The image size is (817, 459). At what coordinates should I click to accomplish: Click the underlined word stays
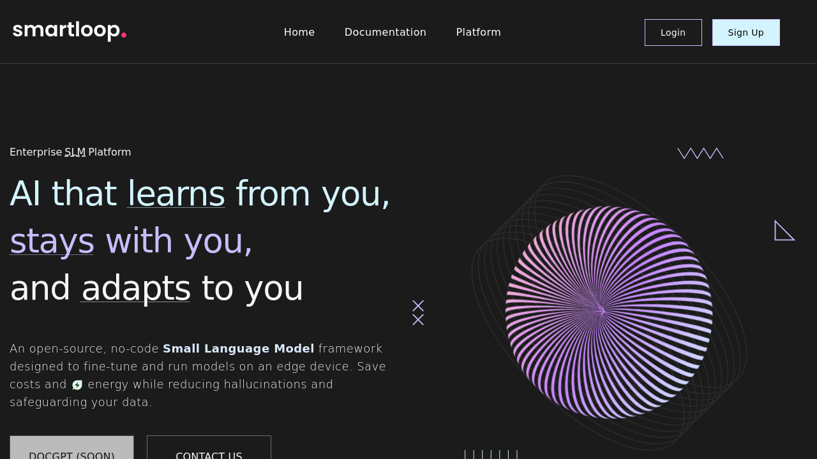[52, 240]
